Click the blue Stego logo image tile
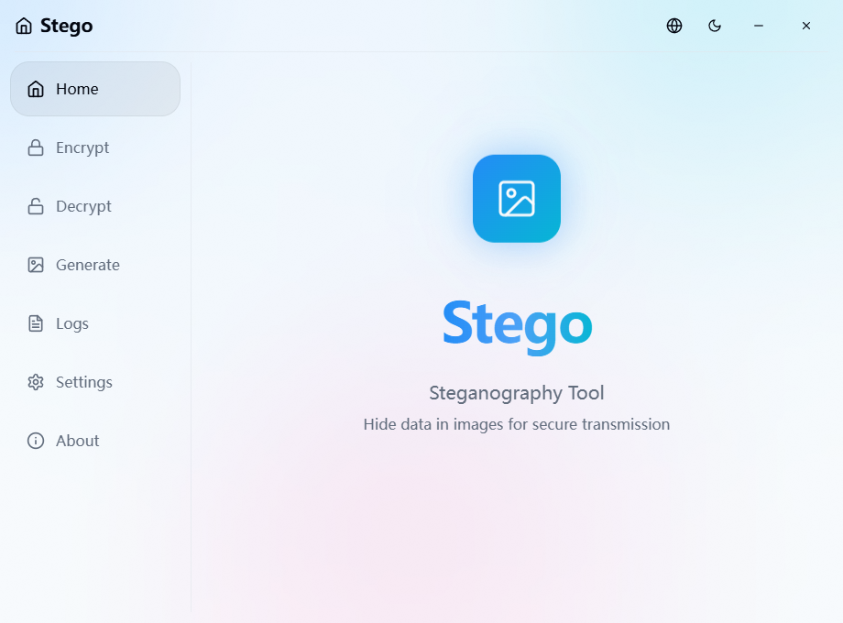 517,199
